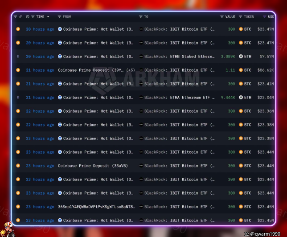Click the USD amount $23.04M
The height and width of the screenshot is (237, 287).
click(266, 98)
